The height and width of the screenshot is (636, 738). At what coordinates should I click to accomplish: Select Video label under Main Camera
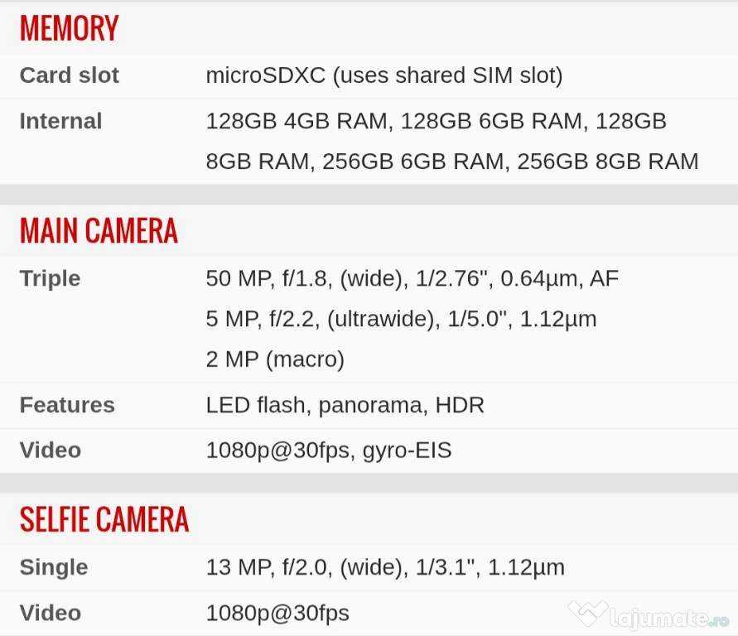pyautogui.click(x=51, y=450)
